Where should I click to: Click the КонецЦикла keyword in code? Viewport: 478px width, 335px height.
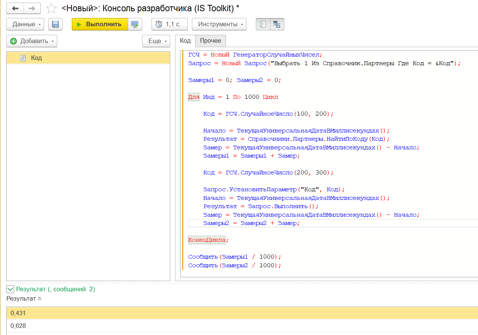(207, 240)
